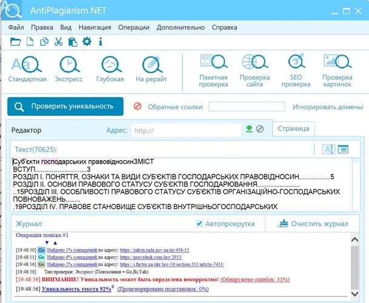Maximize the AntiPlagiarism.NET window
The image size is (369, 303).
(x=346, y=11)
